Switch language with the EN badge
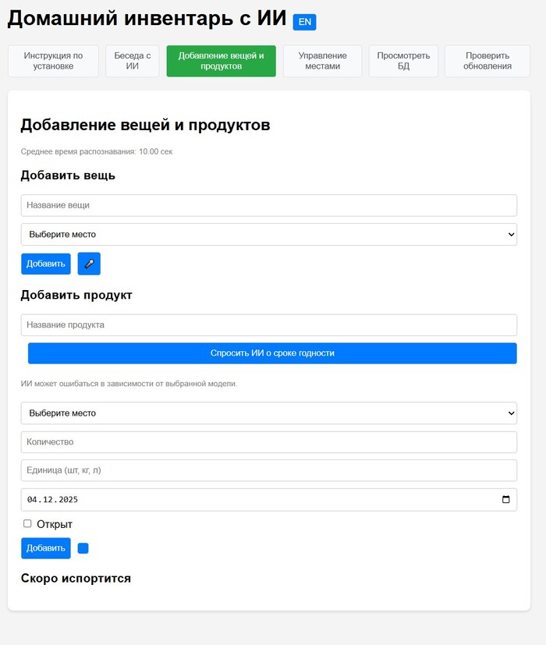546x645 pixels. coord(304,22)
